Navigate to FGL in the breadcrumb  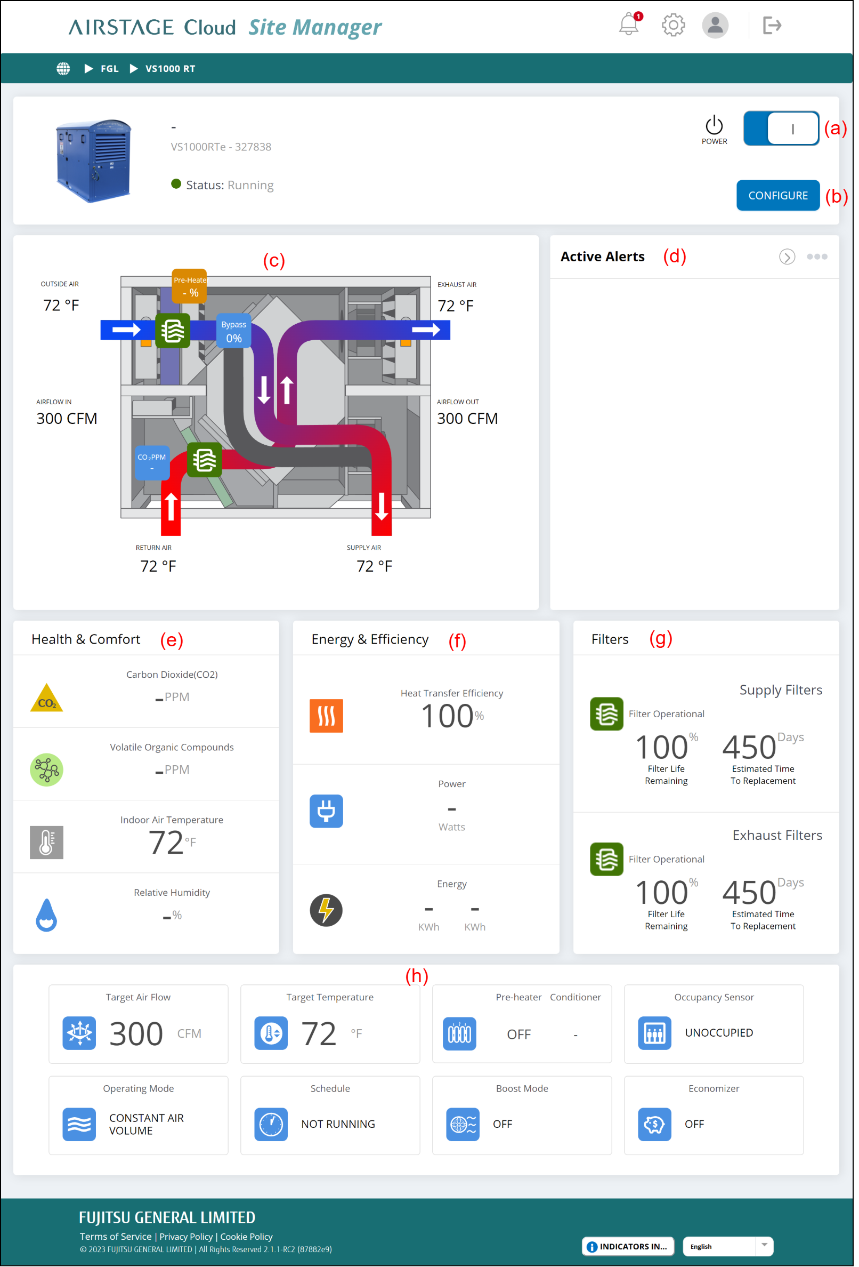pyautogui.click(x=109, y=69)
